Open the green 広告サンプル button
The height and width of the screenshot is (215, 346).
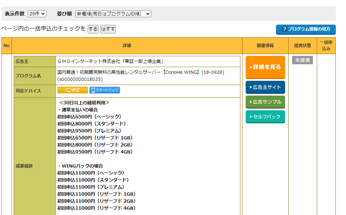pyautogui.click(x=265, y=102)
